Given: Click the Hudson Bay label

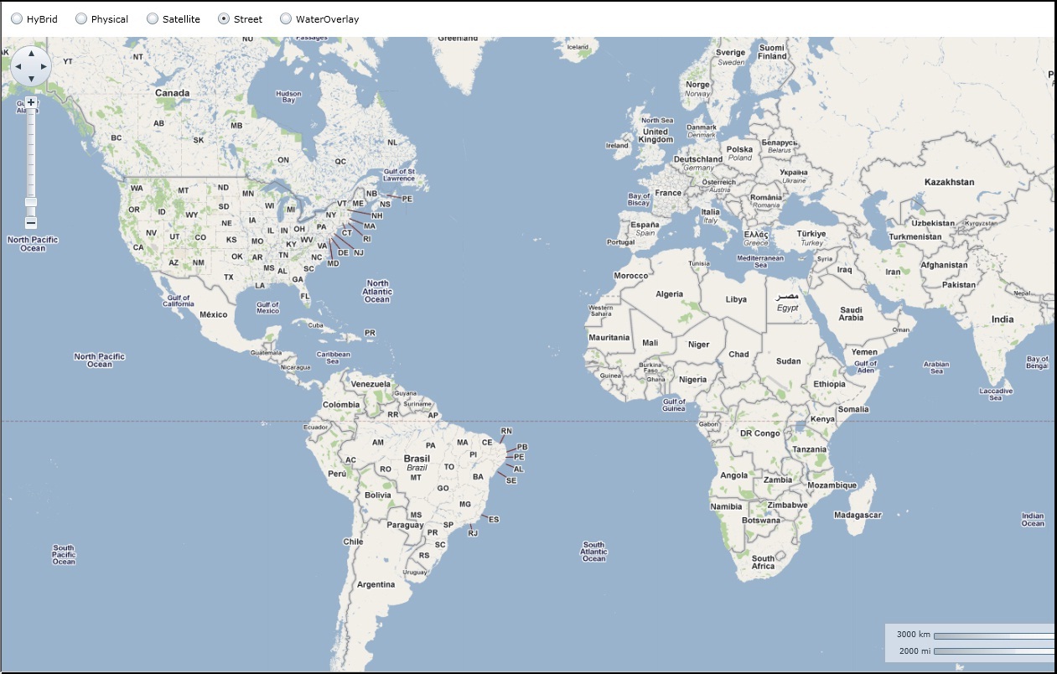Looking at the screenshot, I should [x=288, y=96].
